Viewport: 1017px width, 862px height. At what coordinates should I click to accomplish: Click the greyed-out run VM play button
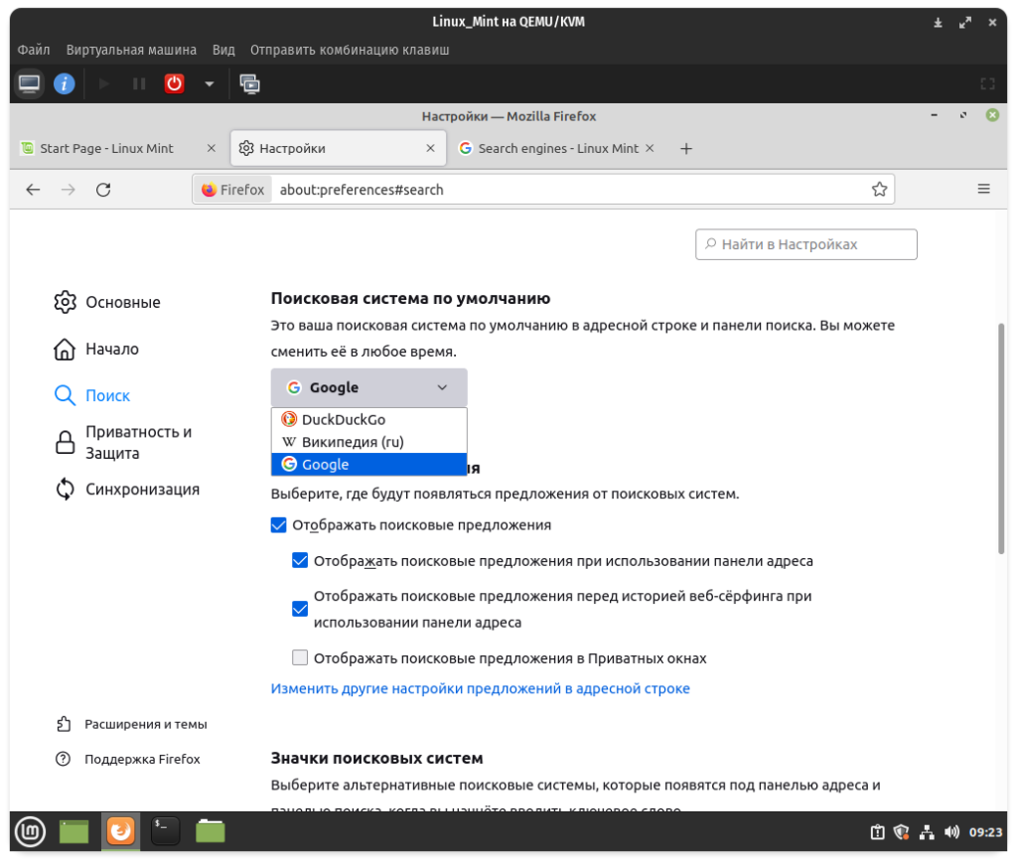click(x=103, y=84)
